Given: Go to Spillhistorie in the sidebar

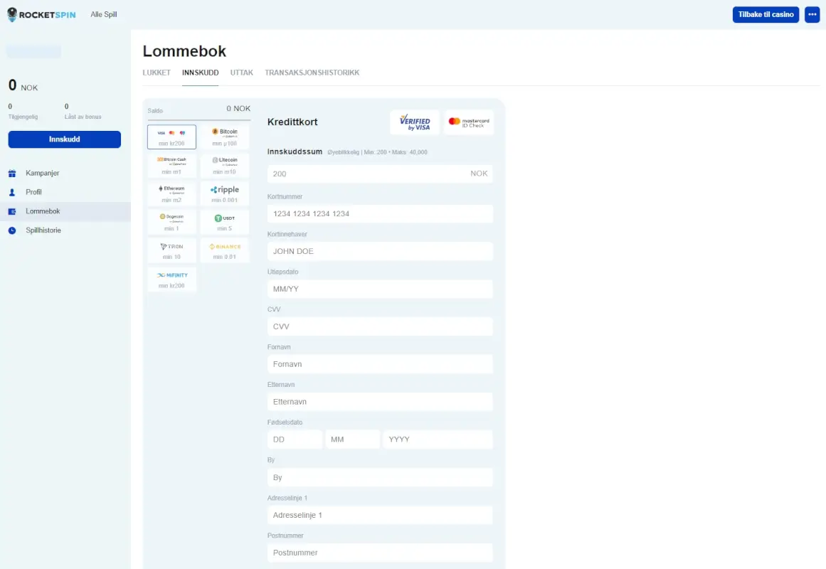Looking at the screenshot, I should [x=43, y=230].
